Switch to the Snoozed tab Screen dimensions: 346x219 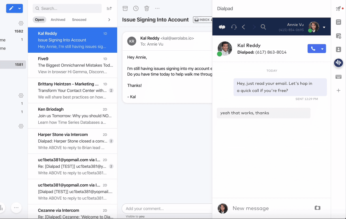click(79, 20)
